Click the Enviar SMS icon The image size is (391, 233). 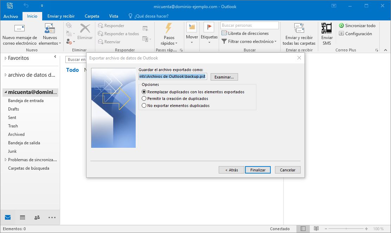tap(327, 28)
